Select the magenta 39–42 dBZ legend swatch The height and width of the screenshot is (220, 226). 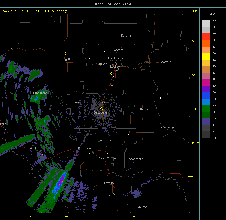(x=206, y=82)
